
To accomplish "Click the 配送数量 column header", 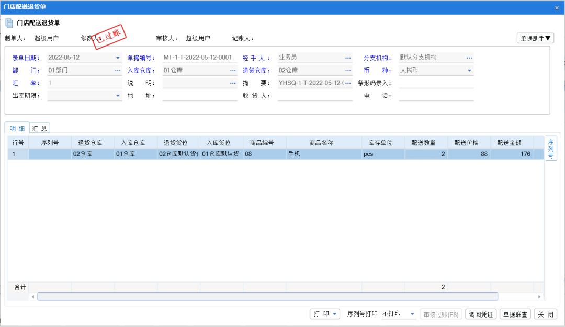I will tap(426, 143).
